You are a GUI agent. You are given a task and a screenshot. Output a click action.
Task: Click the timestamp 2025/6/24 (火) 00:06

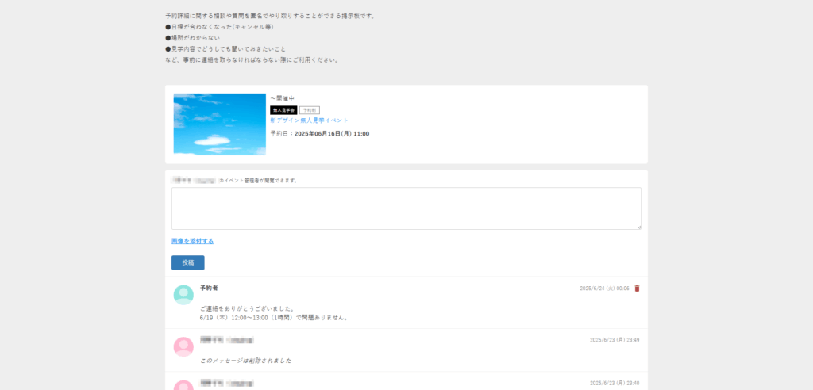(x=604, y=289)
